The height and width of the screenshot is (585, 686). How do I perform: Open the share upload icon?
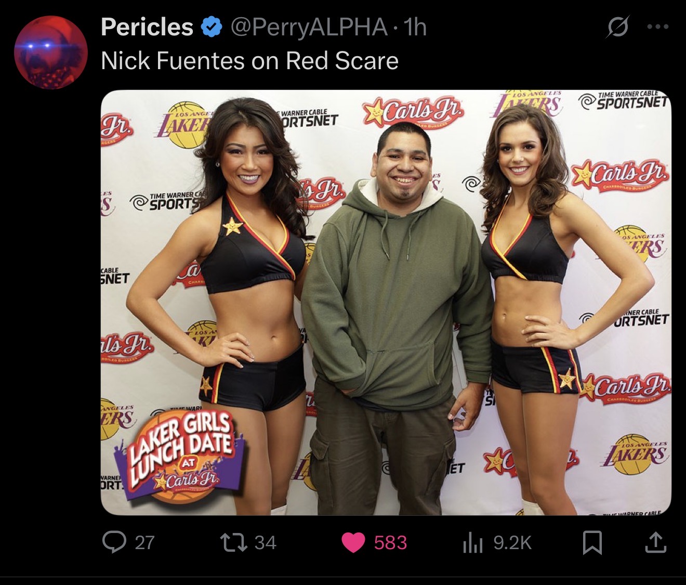point(655,542)
